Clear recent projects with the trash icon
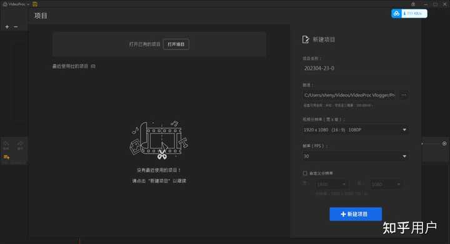The height and width of the screenshot is (244, 450). pyautogui.click(x=93, y=66)
